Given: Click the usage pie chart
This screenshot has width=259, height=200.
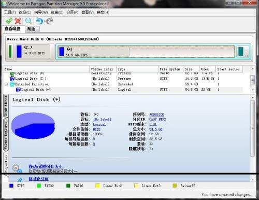Looking at the screenshot, I should pyautogui.click(x=33, y=126).
